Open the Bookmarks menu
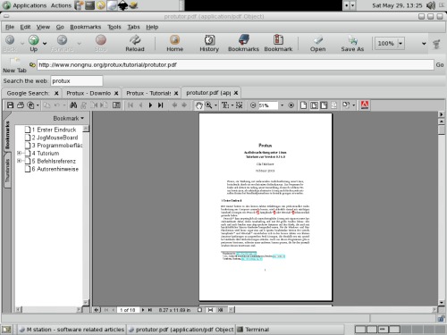 (86, 27)
